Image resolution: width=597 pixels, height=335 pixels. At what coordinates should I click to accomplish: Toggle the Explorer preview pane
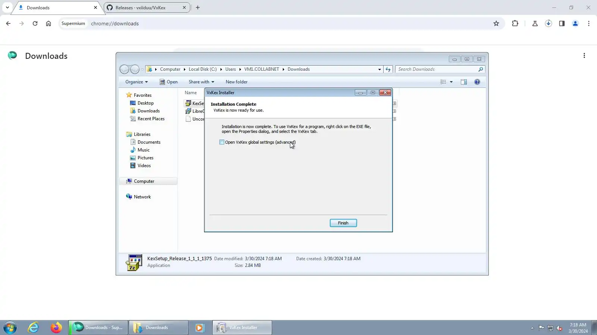click(x=464, y=82)
